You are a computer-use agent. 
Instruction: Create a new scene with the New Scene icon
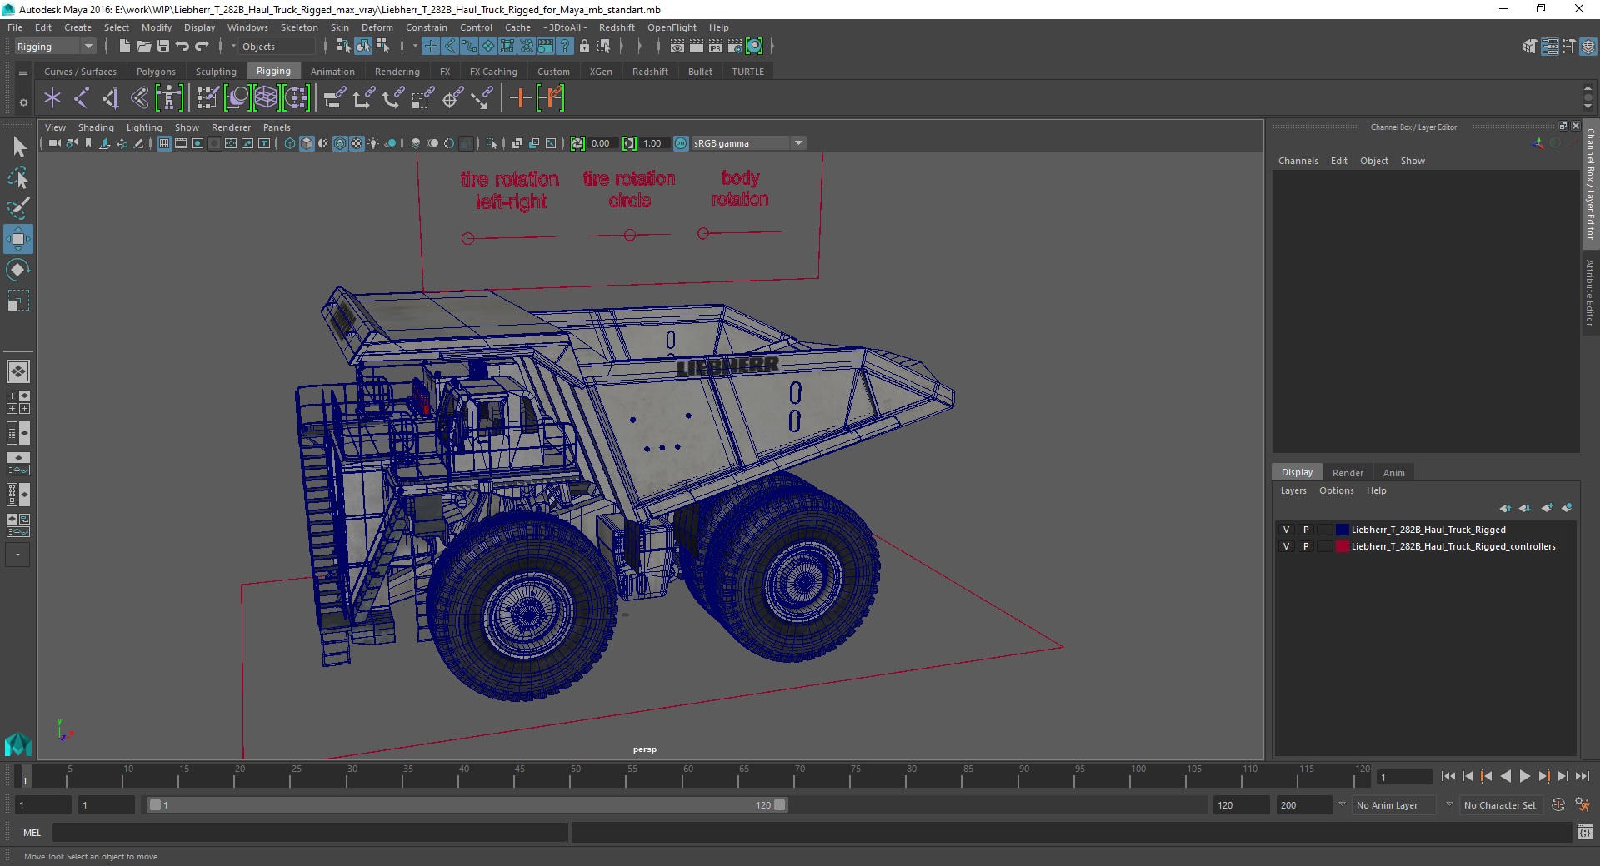tap(124, 47)
